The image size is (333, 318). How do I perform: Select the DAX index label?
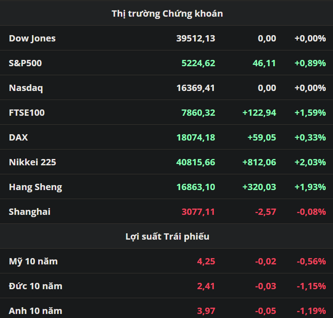click(x=18, y=137)
